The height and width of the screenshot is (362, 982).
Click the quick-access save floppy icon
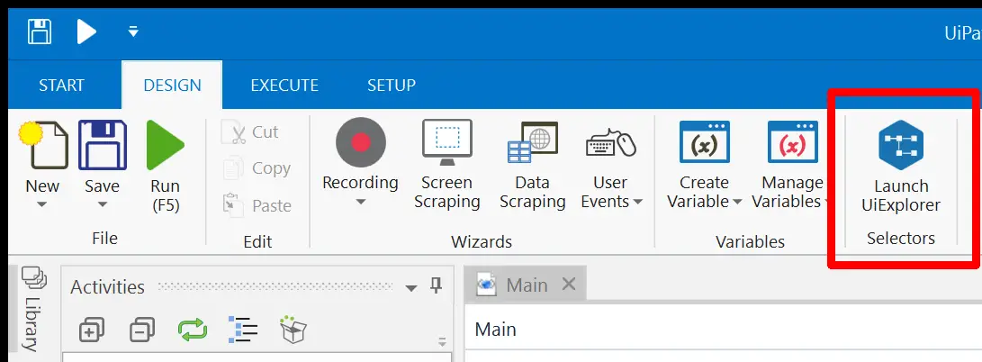40,32
